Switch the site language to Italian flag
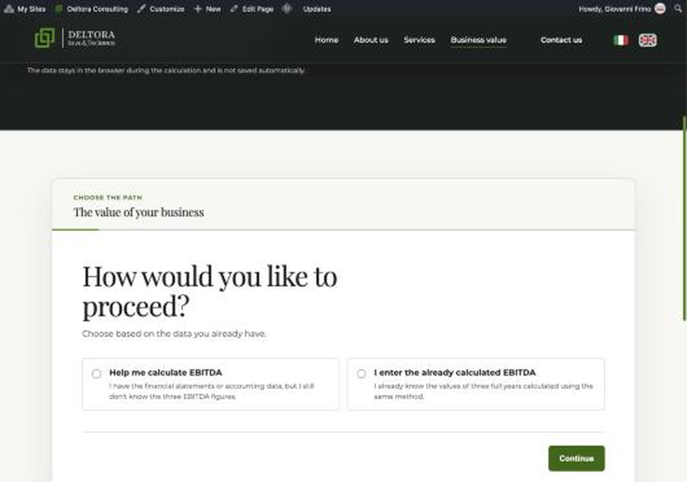Viewport: 687px width, 482px height. tap(621, 40)
